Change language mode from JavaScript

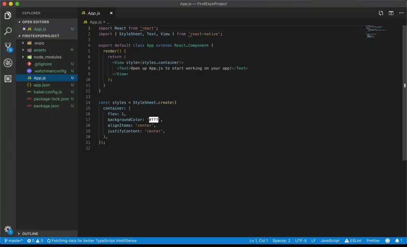330,241
